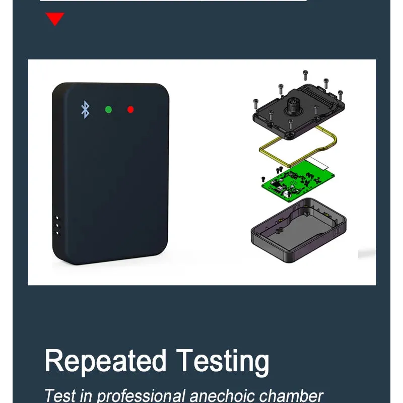403x403 pixels.
Task: Click the white strip beside circuit board
Action: pos(317,163)
